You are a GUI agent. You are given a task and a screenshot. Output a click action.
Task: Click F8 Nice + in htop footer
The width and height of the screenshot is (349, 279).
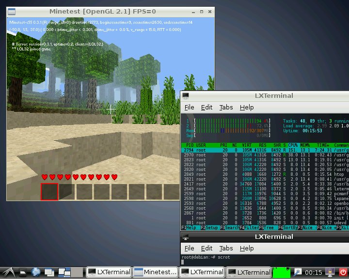(x=327, y=228)
